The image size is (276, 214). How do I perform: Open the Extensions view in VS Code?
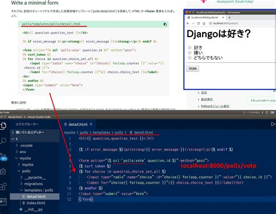coord(3,187)
